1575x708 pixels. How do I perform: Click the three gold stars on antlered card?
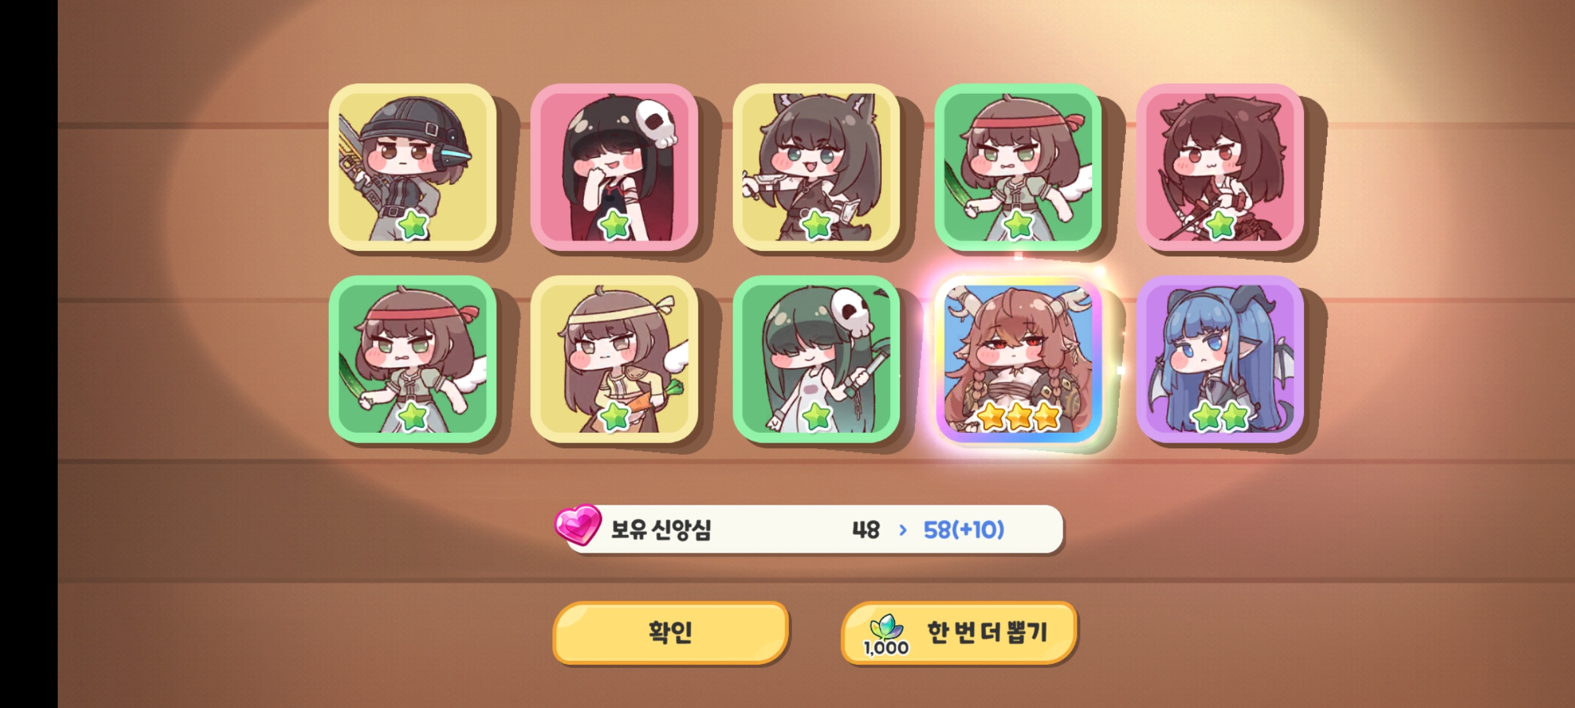coord(1018,416)
